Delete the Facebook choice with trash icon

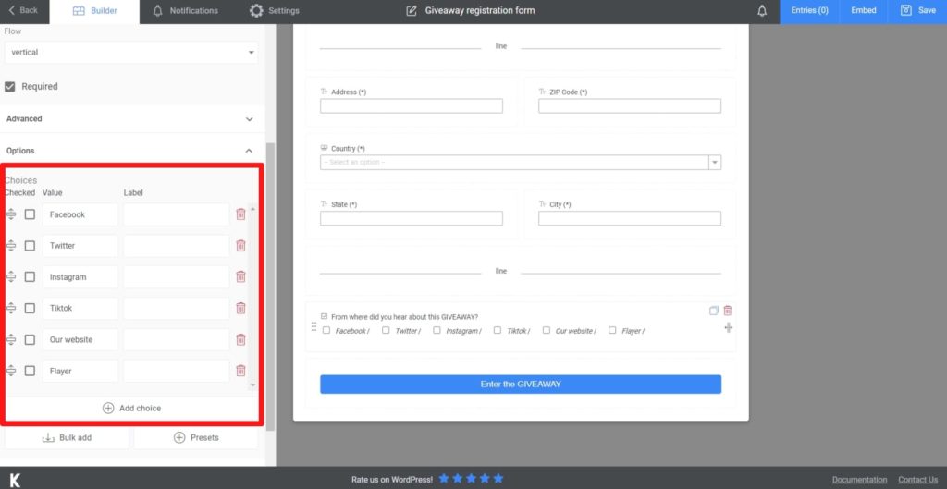point(240,214)
